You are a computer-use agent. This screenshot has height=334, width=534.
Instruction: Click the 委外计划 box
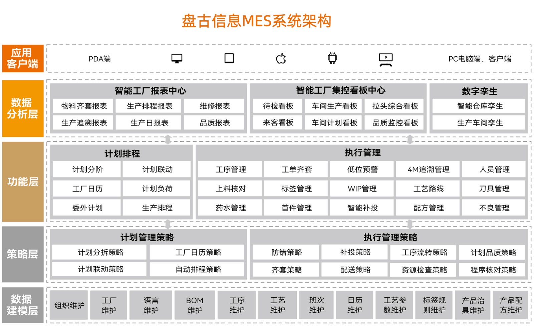coord(87,208)
